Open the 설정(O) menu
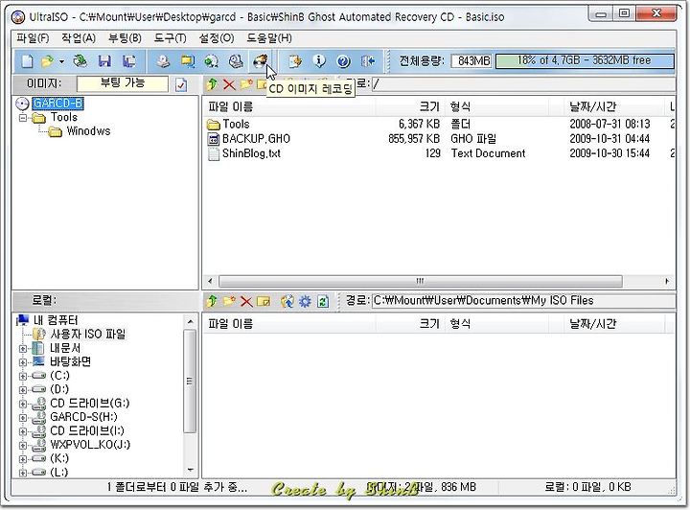 [216, 38]
